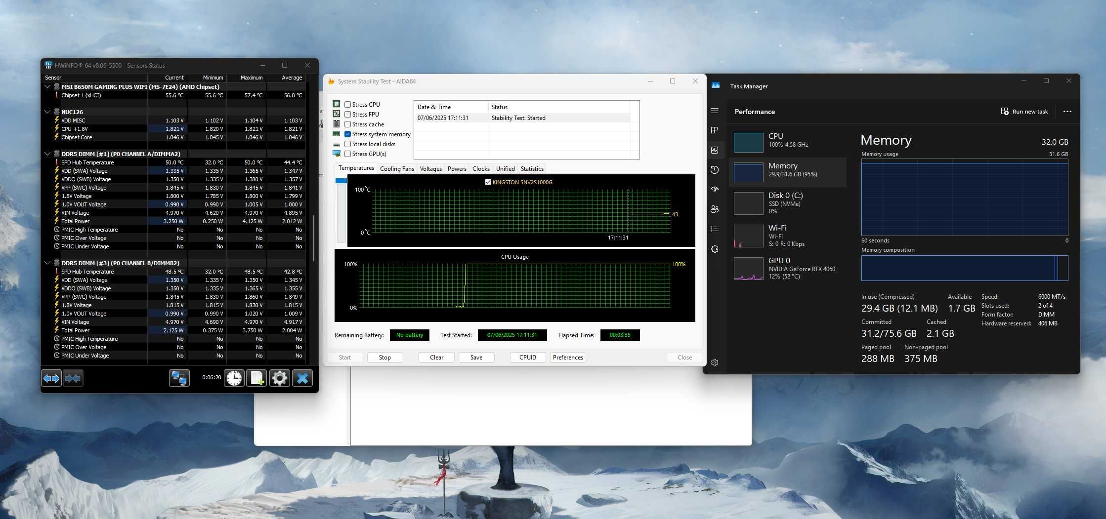Select Disk 0 (C:) performance entry
Screen dimensions: 1106x519
(x=788, y=203)
